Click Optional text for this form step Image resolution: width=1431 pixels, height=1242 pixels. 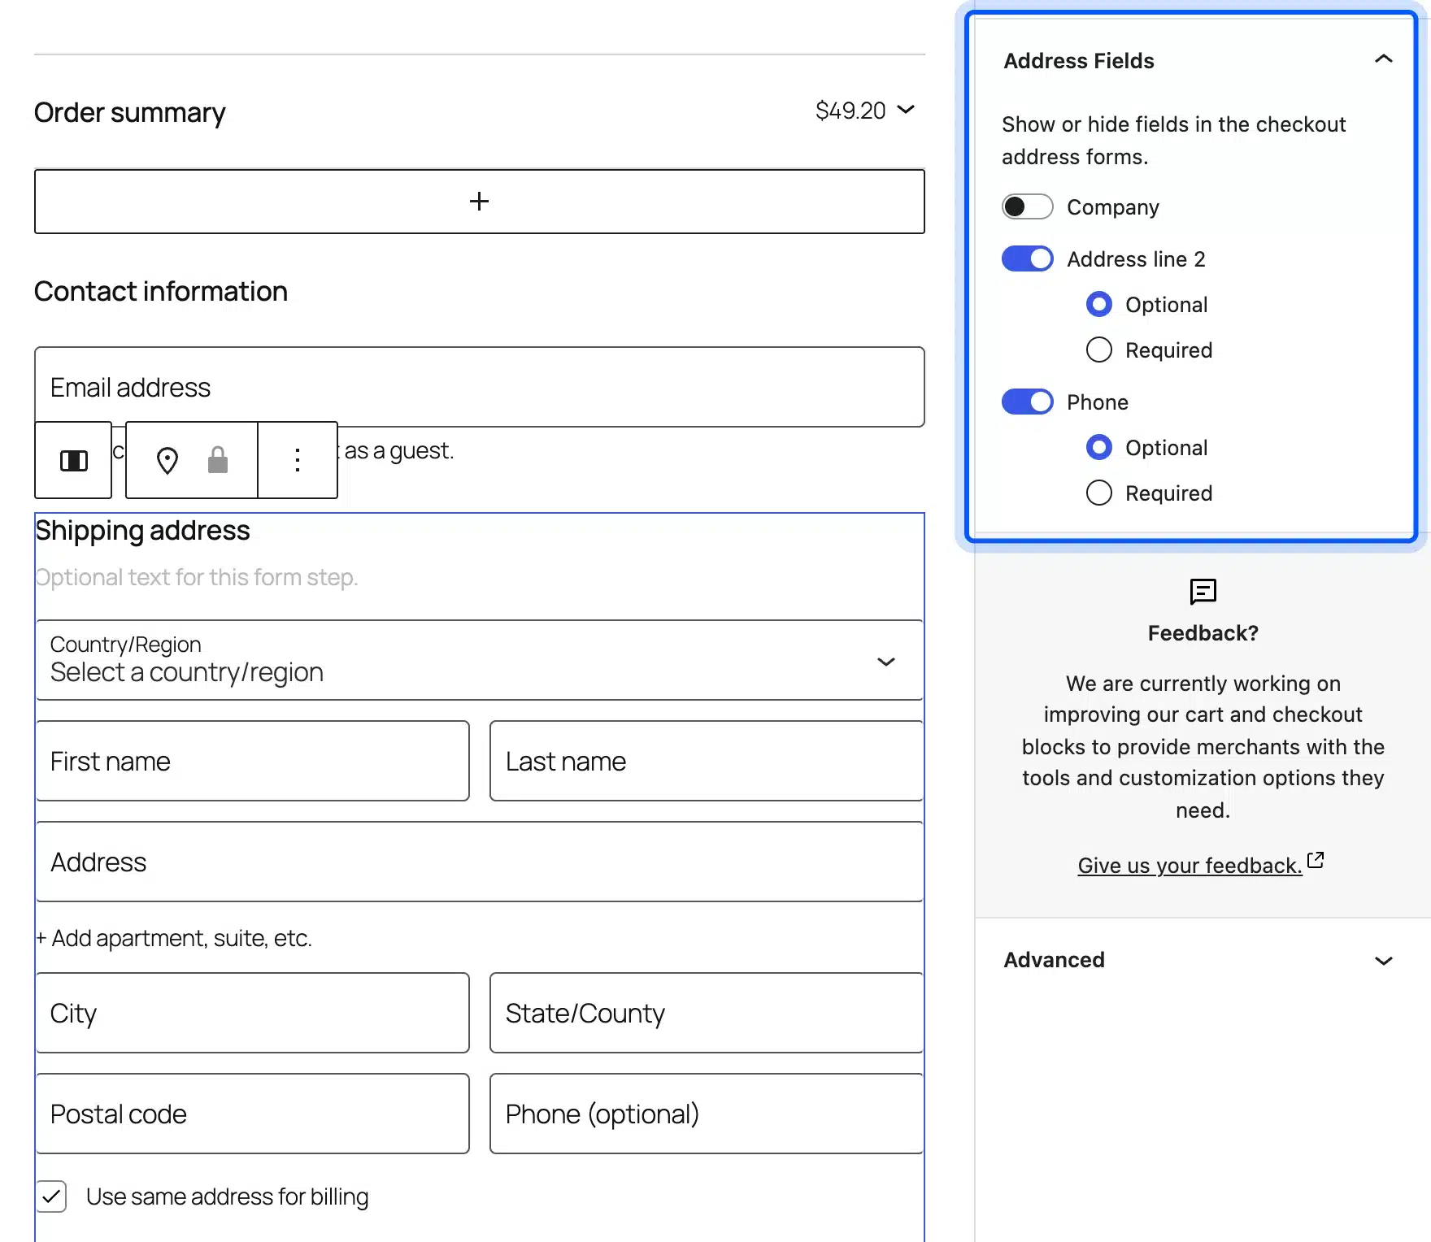click(x=197, y=577)
